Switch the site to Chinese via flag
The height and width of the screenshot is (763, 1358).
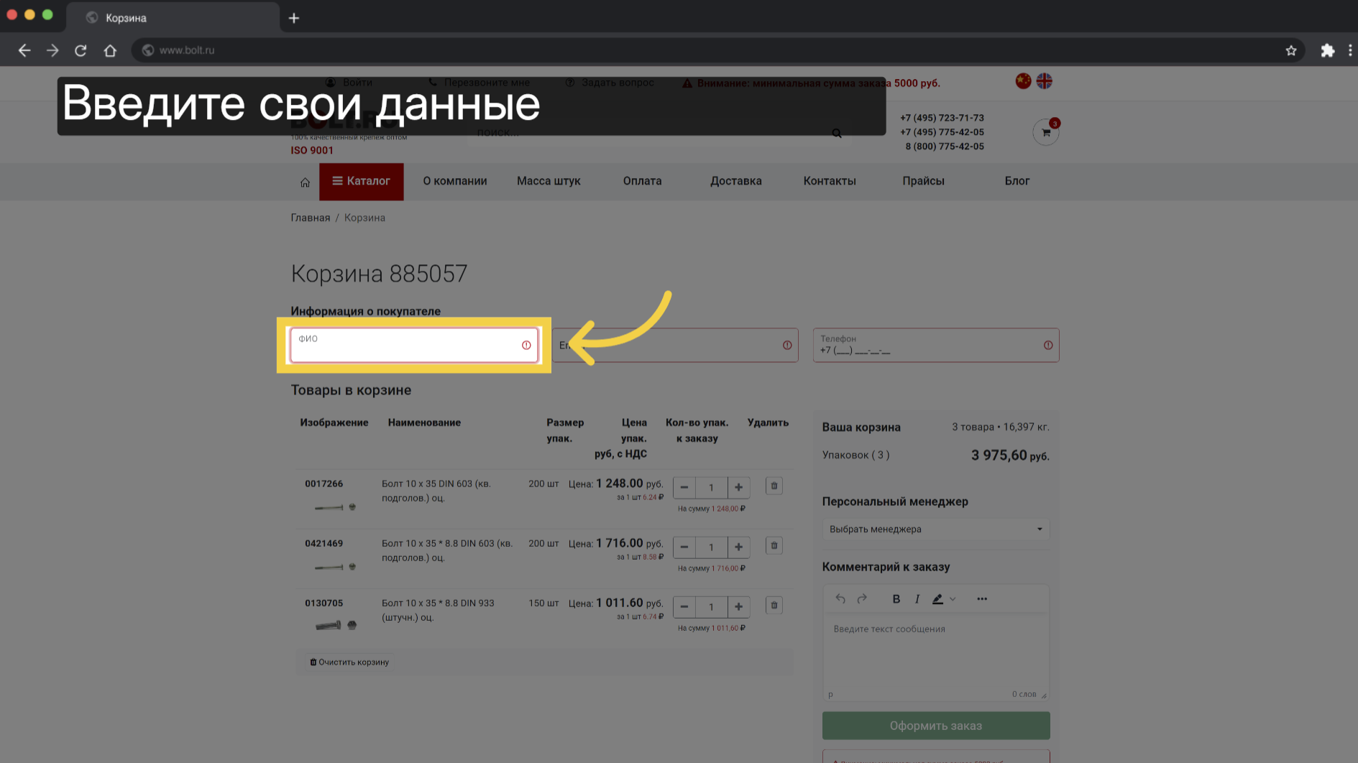click(x=1023, y=81)
